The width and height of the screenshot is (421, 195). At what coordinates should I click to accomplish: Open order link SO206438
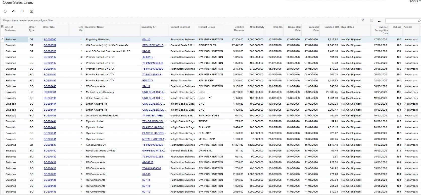[x=50, y=162]
